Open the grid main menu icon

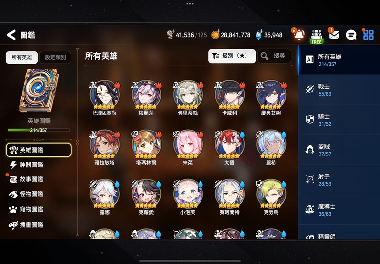click(368, 35)
